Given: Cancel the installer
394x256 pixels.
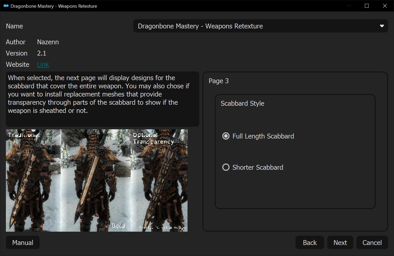Looking at the screenshot, I should point(372,243).
